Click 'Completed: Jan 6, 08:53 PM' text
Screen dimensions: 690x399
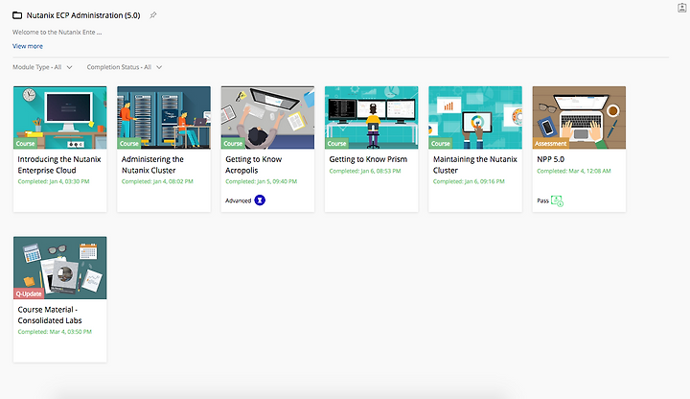coord(365,171)
